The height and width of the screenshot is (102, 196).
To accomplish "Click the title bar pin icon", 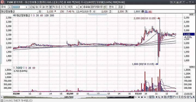I will [x=174, y=2].
